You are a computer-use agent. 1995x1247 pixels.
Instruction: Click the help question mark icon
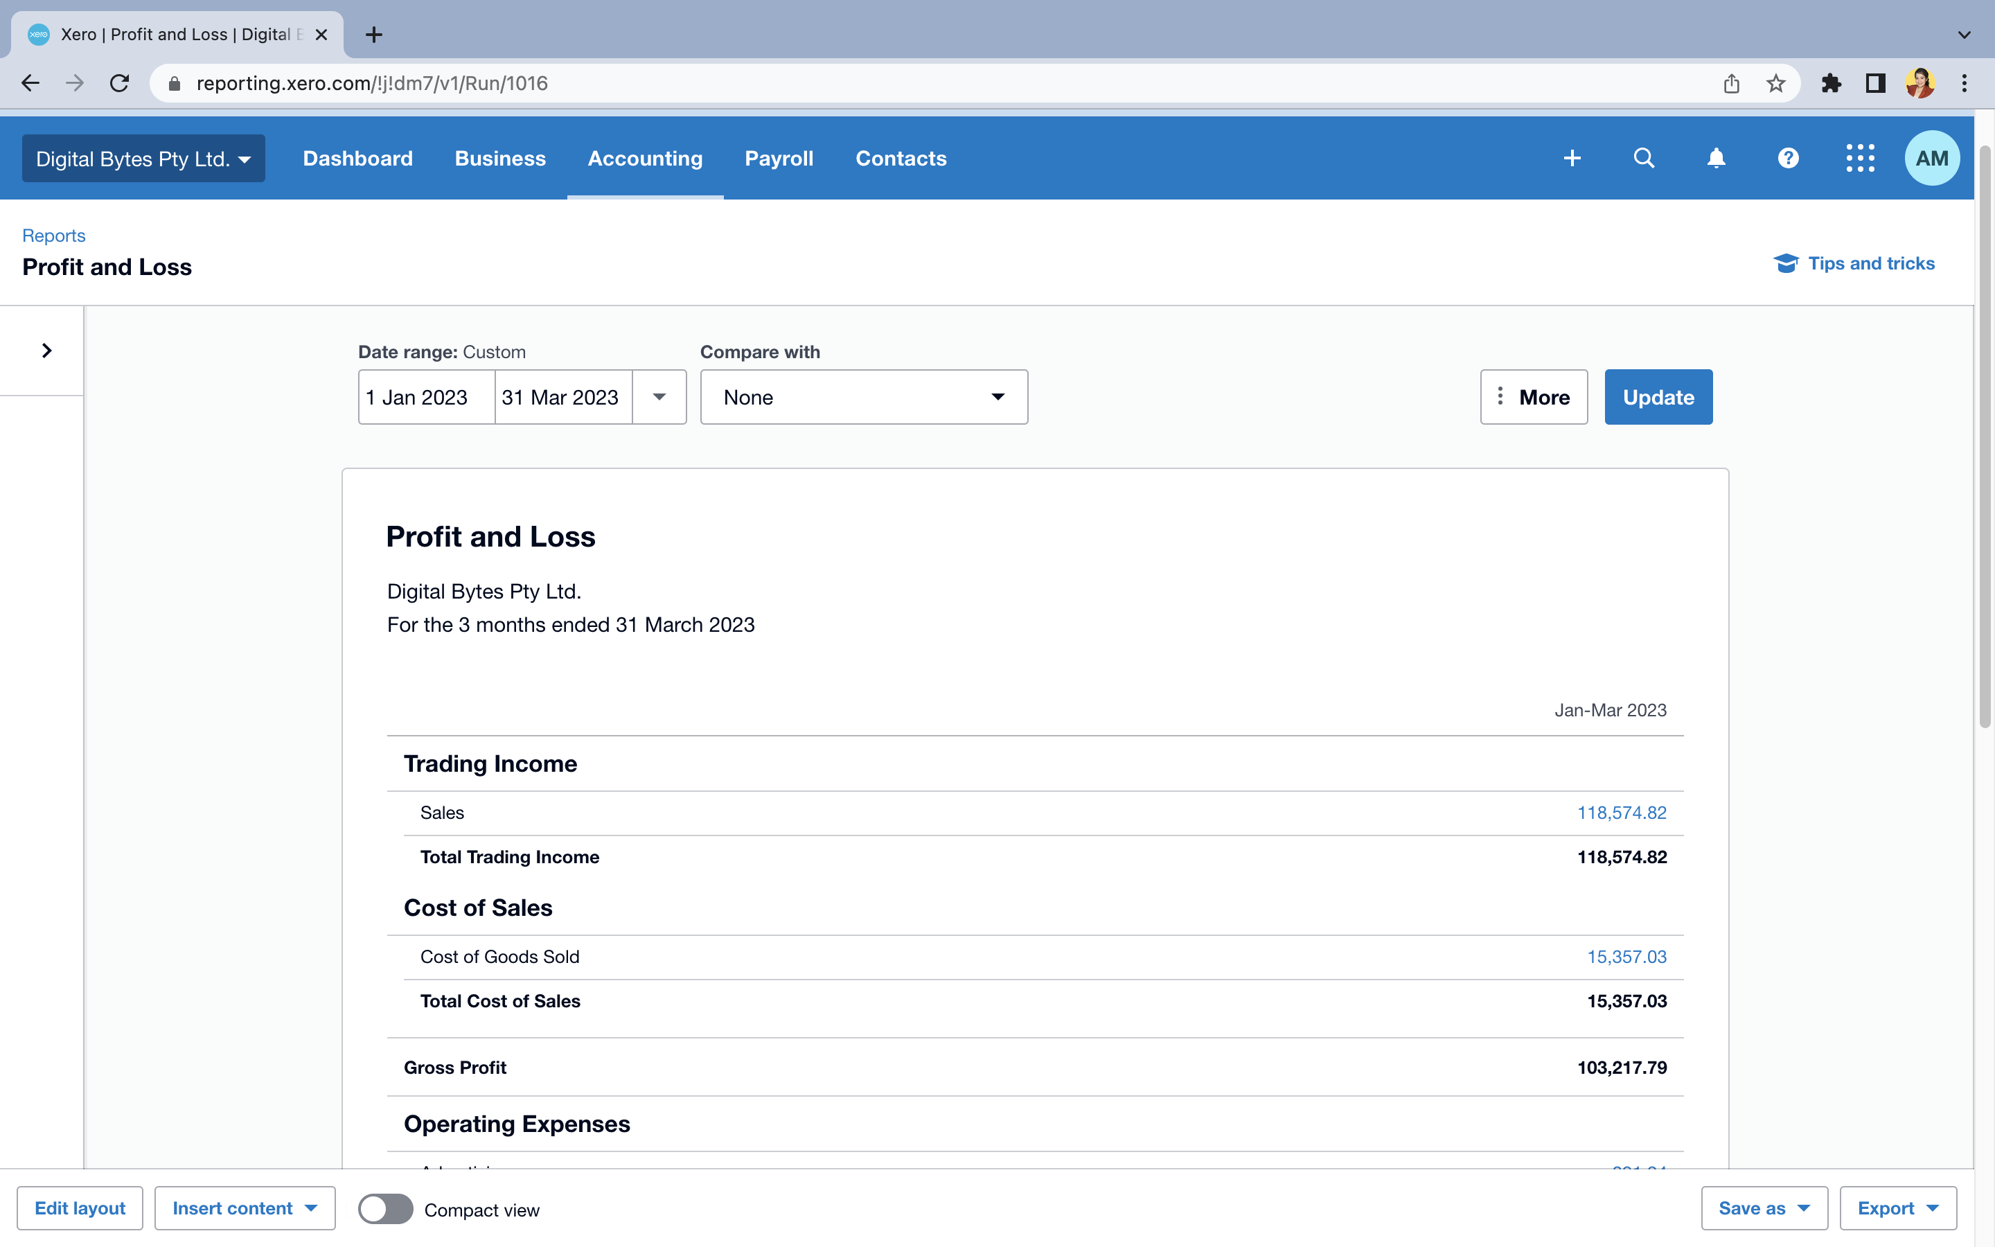point(1788,159)
